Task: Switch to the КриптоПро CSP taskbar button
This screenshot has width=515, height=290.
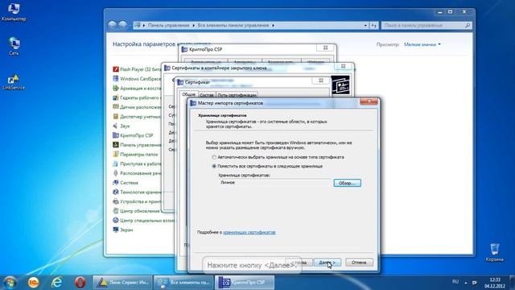Action: tap(245, 283)
